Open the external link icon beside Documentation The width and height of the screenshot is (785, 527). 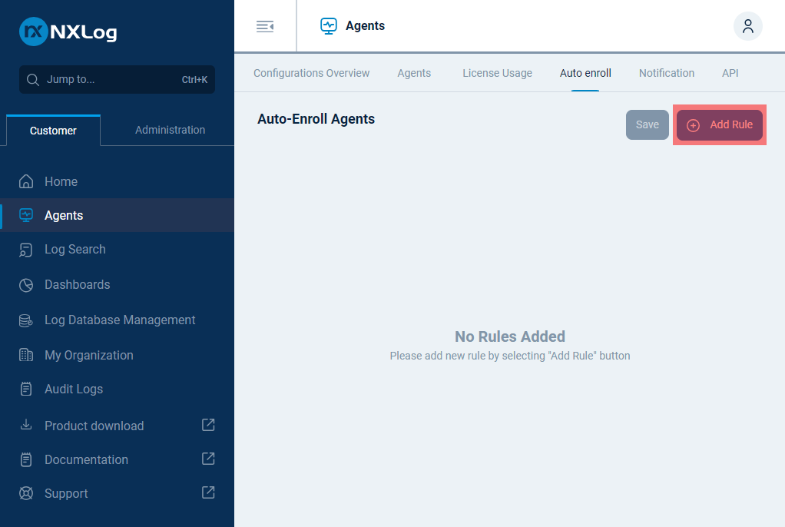[208, 459]
